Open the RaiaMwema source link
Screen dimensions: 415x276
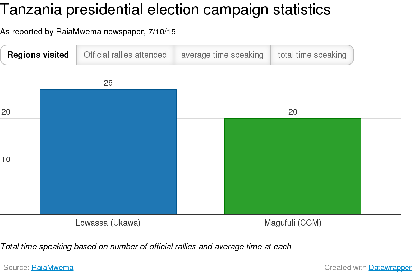(52, 267)
